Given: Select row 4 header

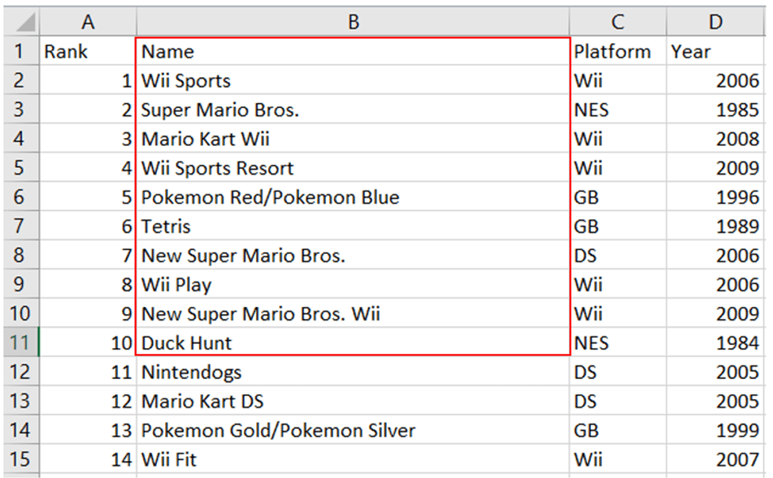Looking at the screenshot, I should pyautogui.click(x=20, y=138).
